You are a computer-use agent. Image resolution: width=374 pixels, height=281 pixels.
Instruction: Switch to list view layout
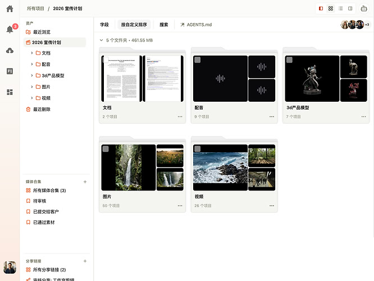click(x=340, y=8)
